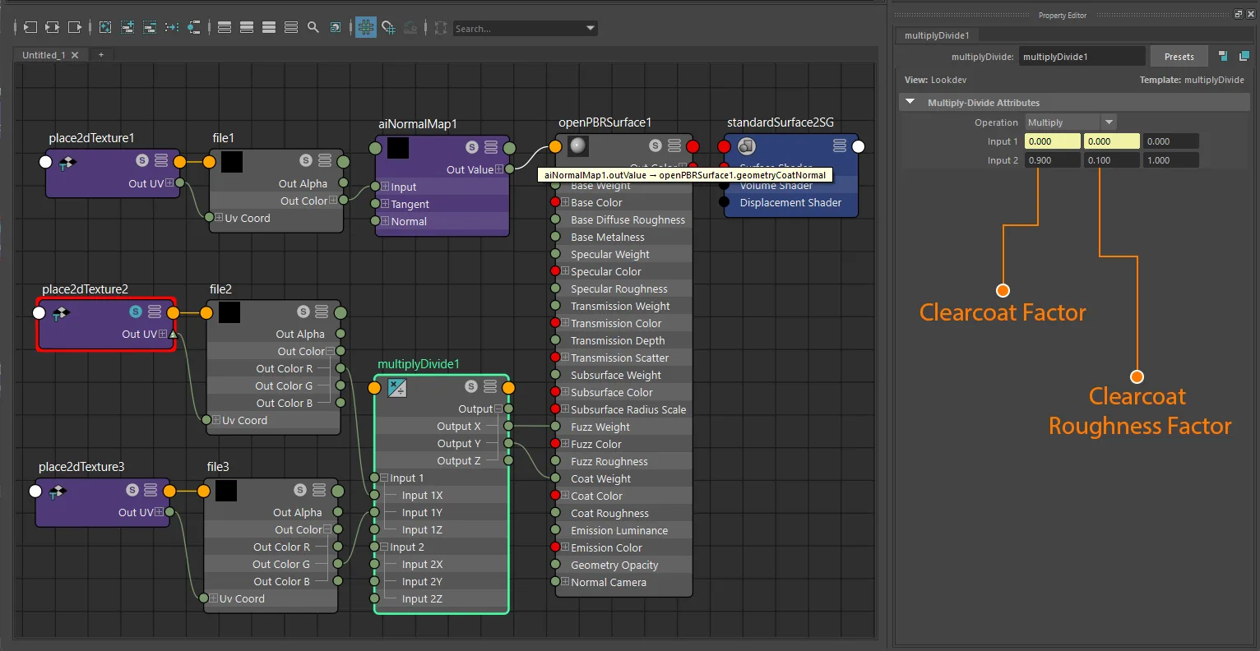Select the Untitled_1 tab
Image resolution: width=1260 pixels, height=651 pixels.
(44, 55)
